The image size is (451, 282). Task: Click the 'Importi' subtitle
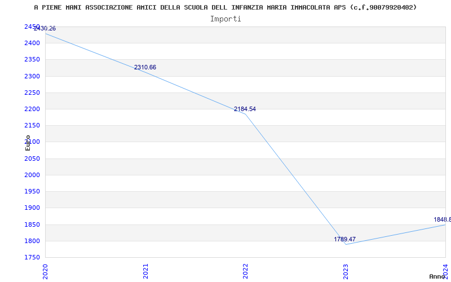click(225, 19)
